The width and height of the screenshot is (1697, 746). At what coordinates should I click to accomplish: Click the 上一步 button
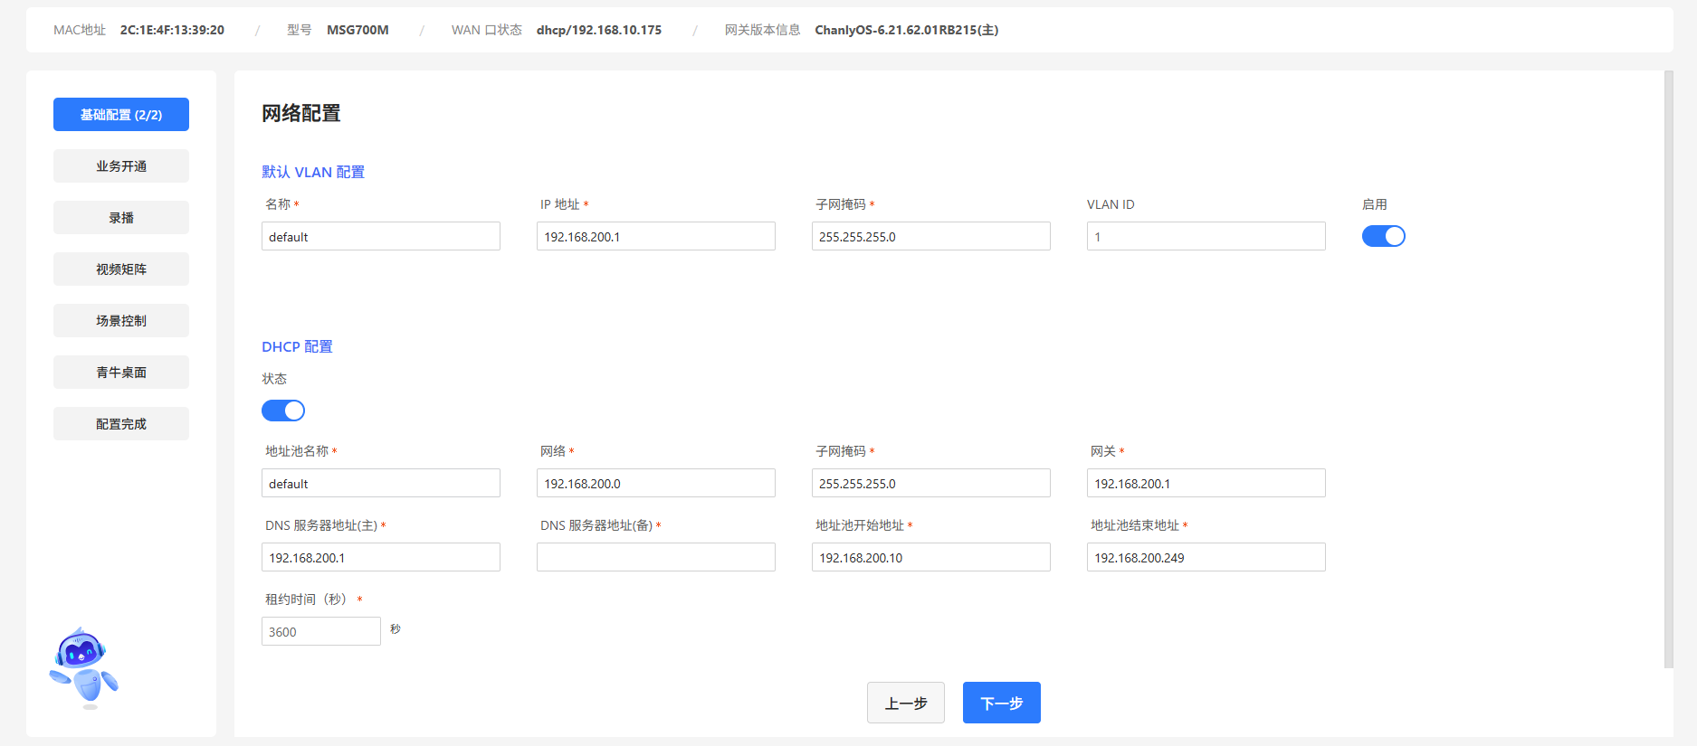[905, 703]
